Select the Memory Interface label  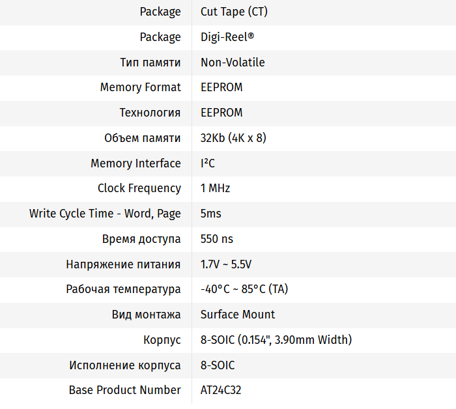point(135,163)
